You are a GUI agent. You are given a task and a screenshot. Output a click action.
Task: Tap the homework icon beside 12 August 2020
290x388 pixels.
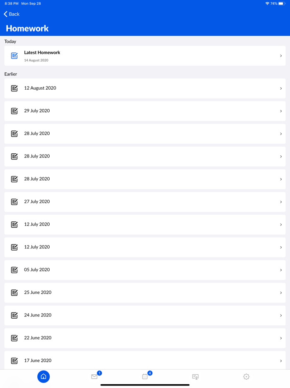point(15,88)
